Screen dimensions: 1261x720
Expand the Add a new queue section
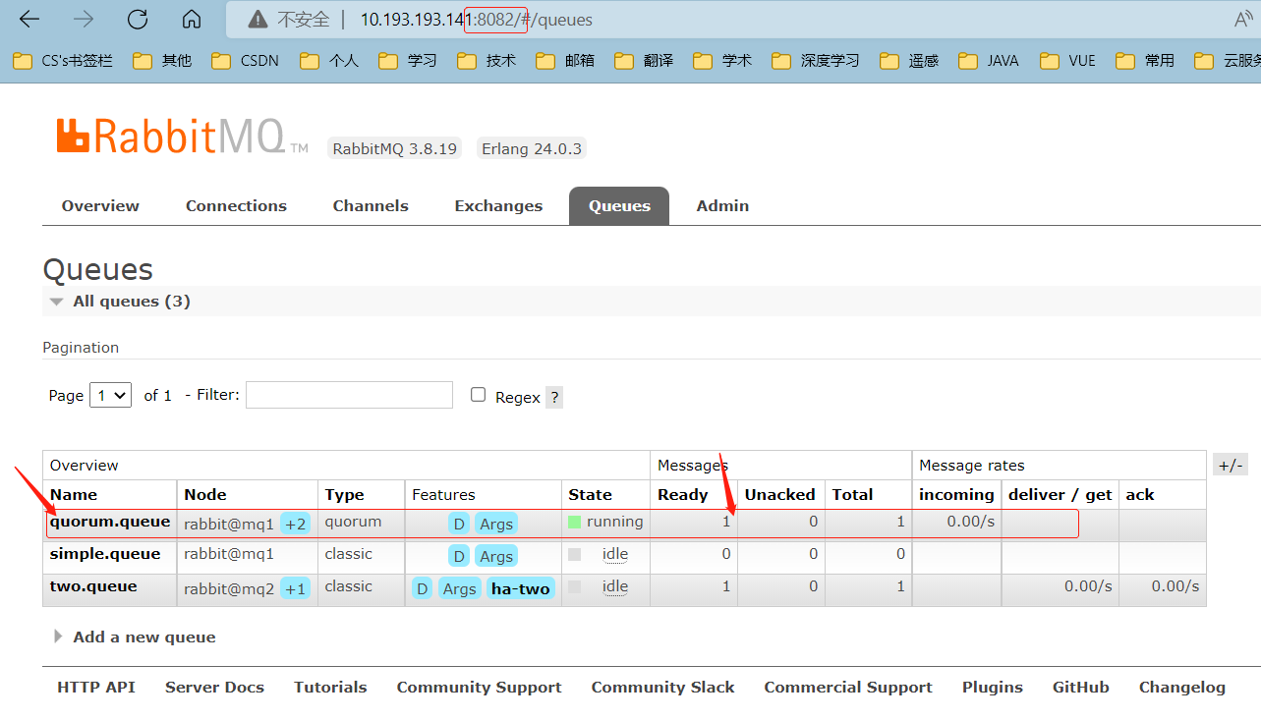(x=135, y=637)
